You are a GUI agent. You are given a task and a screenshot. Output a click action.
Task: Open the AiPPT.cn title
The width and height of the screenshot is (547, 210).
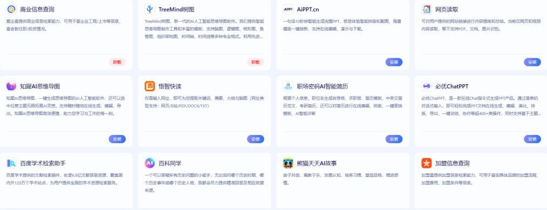[x=309, y=9]
